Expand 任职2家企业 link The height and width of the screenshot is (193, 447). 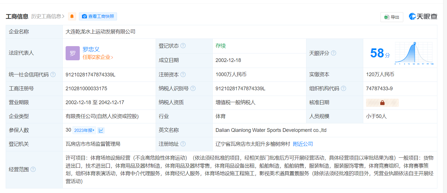98,57
